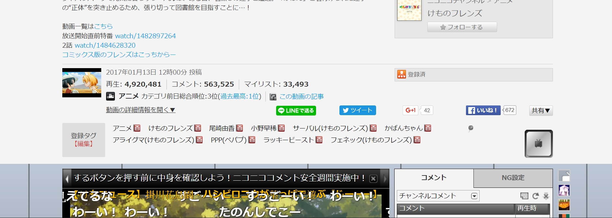Go to next ticker message arrow
The height and width of the screenshot is (218, 612).
(385, 178)
